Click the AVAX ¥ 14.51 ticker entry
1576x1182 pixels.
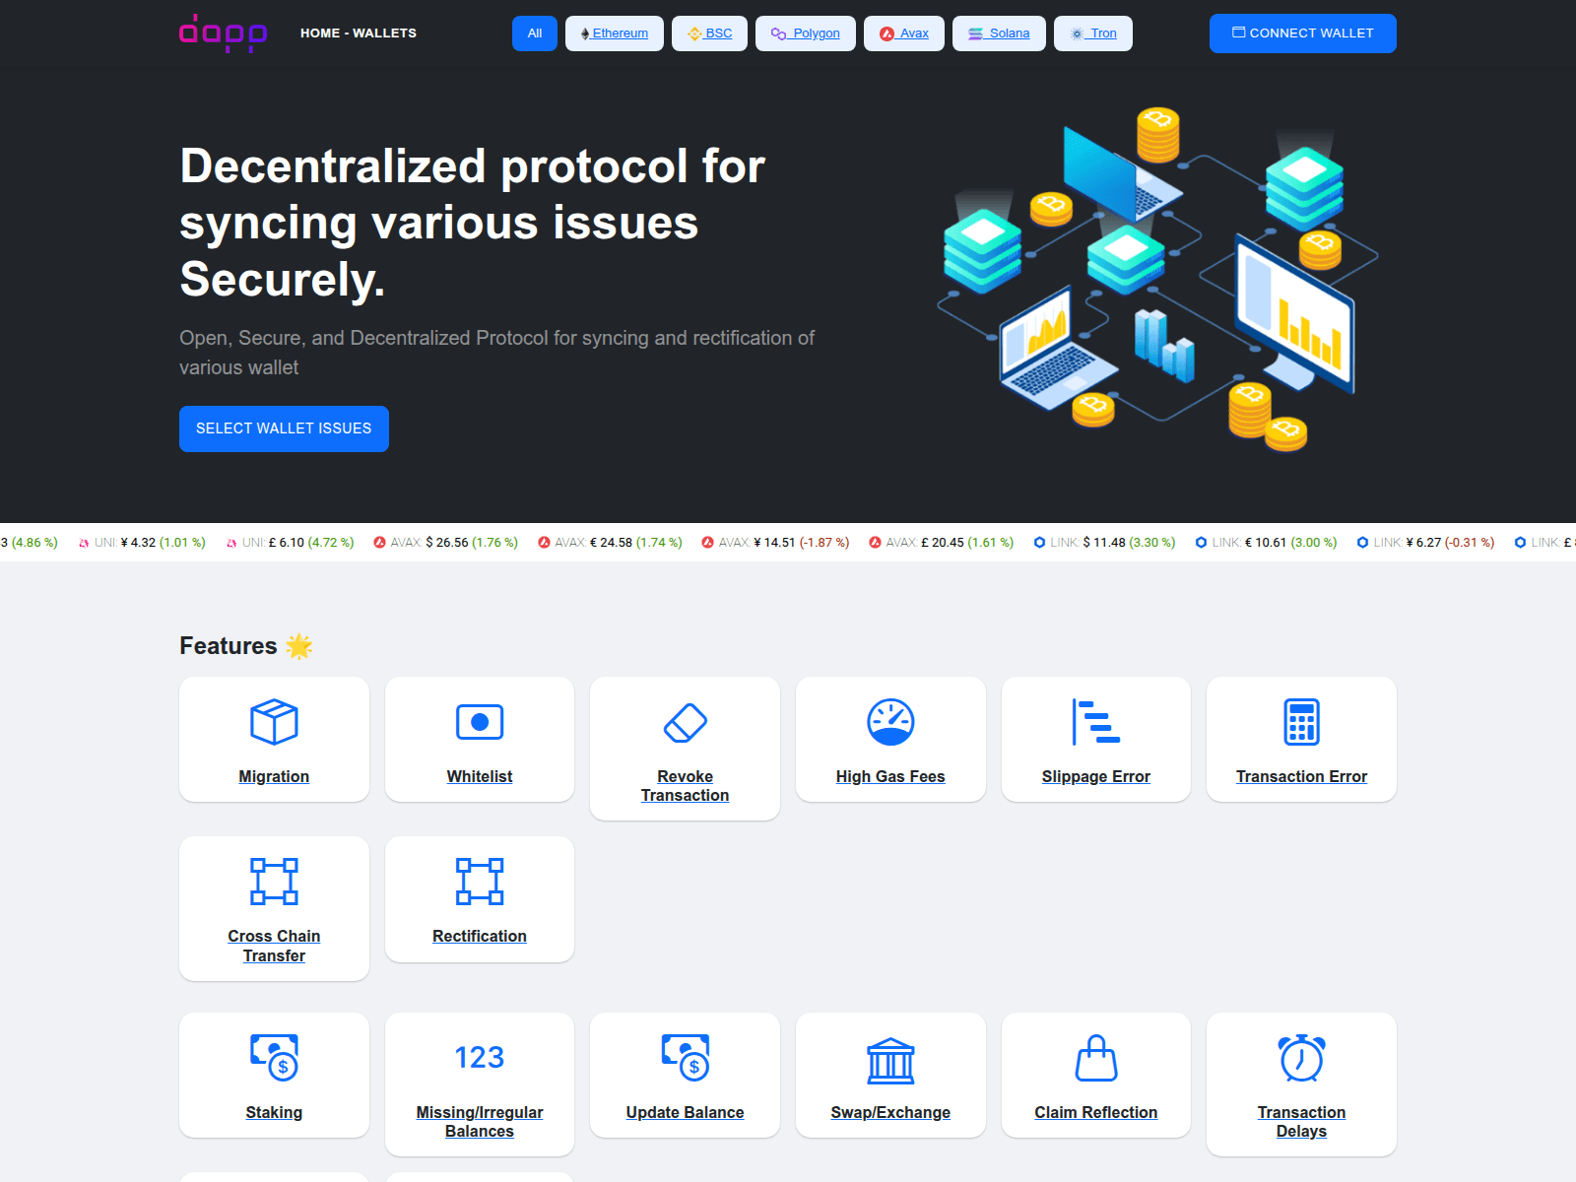tap(775, 543)
